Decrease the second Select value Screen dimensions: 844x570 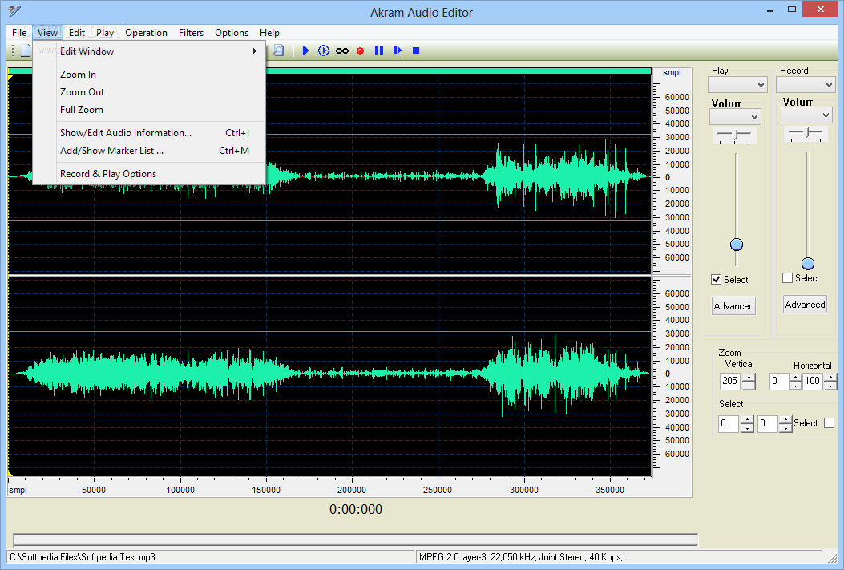(785, 428)
